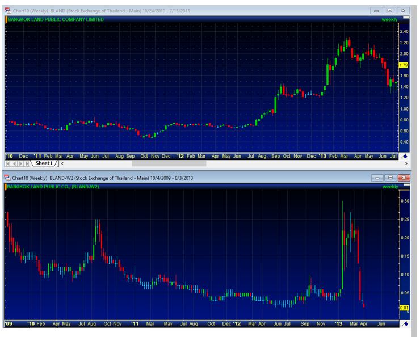The width and height of the screenshot is (420, 337).
Task: Click the yellow 0.01 last price tag
Action: click(x=404, y=308)
